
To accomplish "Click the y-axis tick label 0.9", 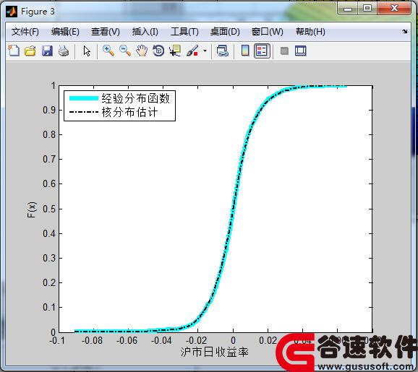I will click(x=49, y=110).
